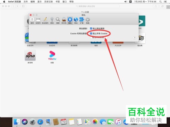
Task: Go forward with Safari forward arrow
Action: click(x=17, y=6)
